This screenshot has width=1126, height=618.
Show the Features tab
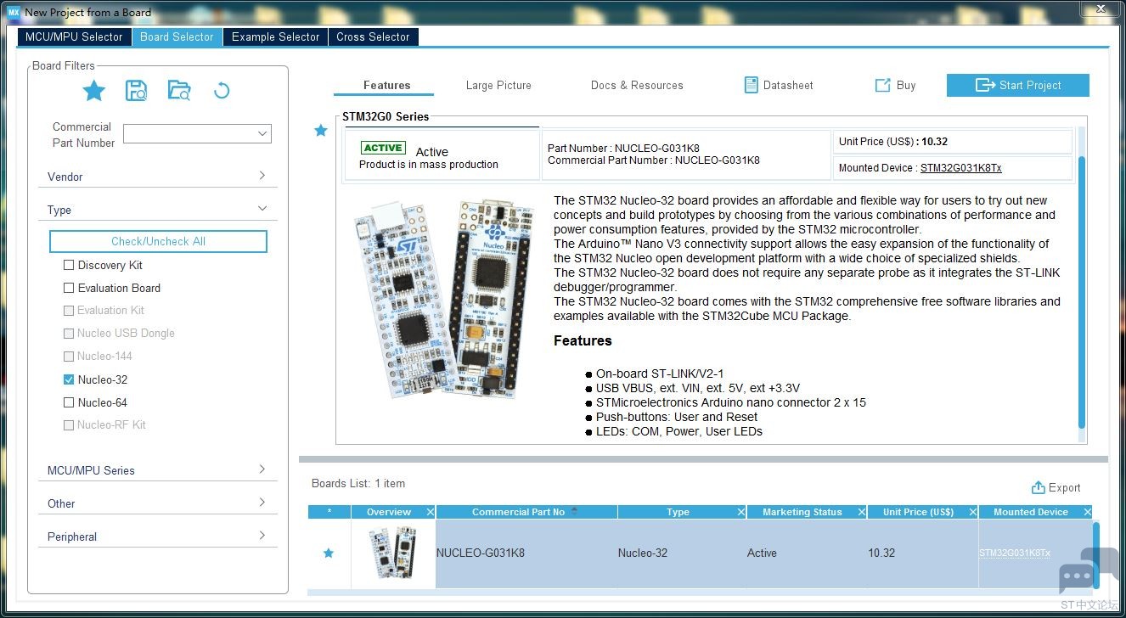click(386, 85)
